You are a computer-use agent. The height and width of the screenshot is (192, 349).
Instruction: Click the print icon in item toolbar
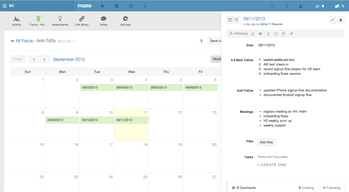(x=283, y=34)
